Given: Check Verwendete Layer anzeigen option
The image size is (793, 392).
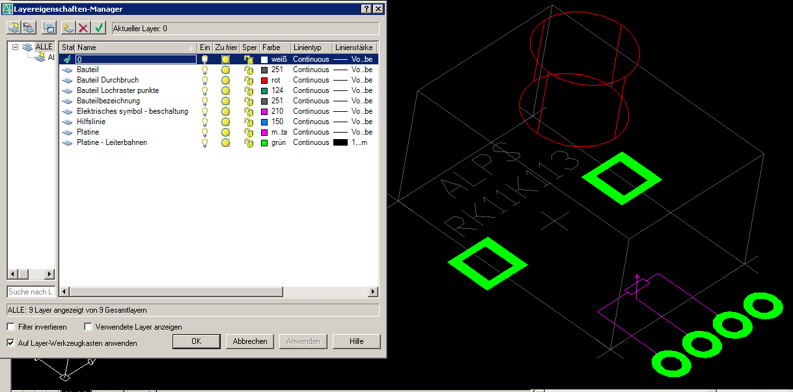Looking at the screenshot, I should (89, 327).
